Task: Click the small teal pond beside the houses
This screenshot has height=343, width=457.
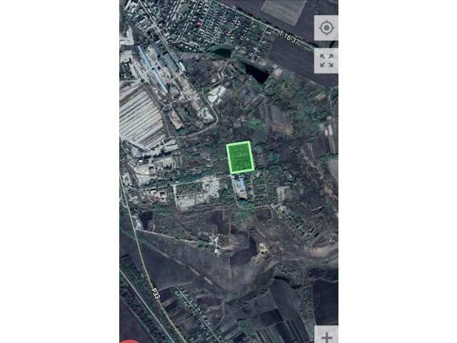Action: point(223,52)
